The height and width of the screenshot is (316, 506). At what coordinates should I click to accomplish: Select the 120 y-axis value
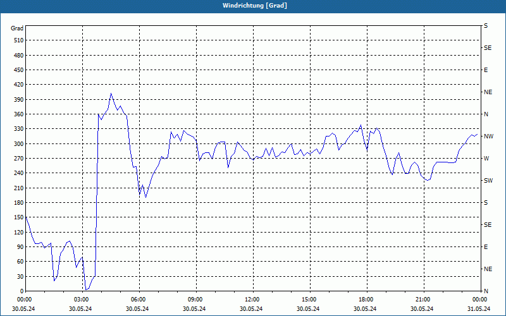click(19, 232)
